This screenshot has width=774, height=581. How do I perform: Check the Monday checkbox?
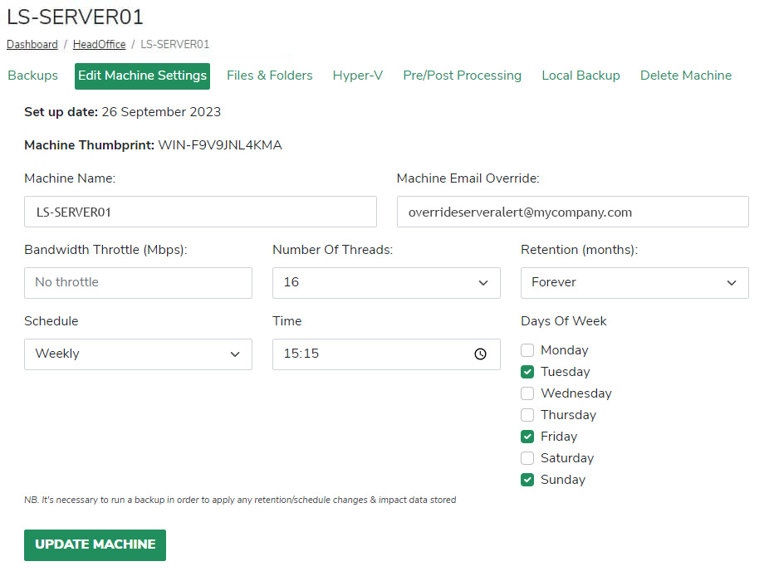527,350
